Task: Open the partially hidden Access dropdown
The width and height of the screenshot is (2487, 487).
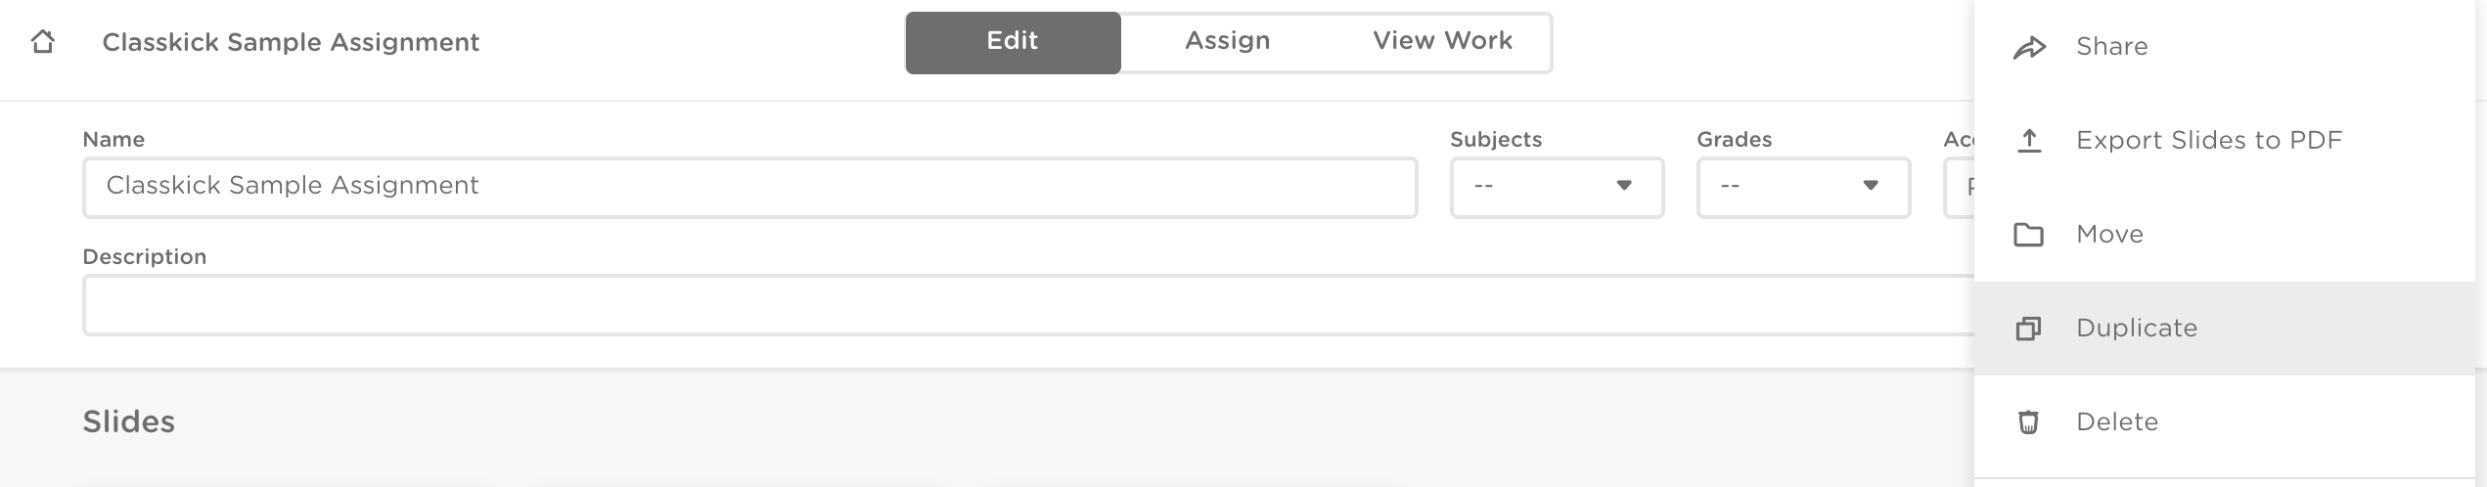Action: [x=1959, y=187]
